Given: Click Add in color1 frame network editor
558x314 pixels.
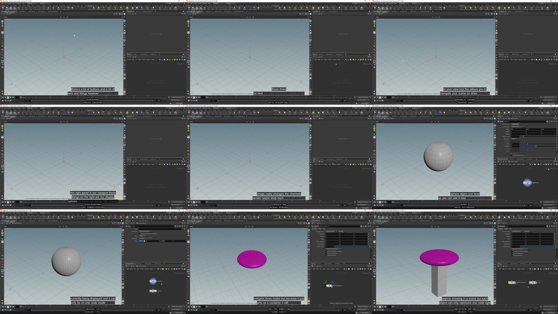Looking at the screenshot, I should click(x=128, y=269).
